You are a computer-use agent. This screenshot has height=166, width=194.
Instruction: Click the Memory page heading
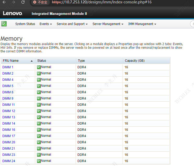pyautogui.click(x=11, y=39)
